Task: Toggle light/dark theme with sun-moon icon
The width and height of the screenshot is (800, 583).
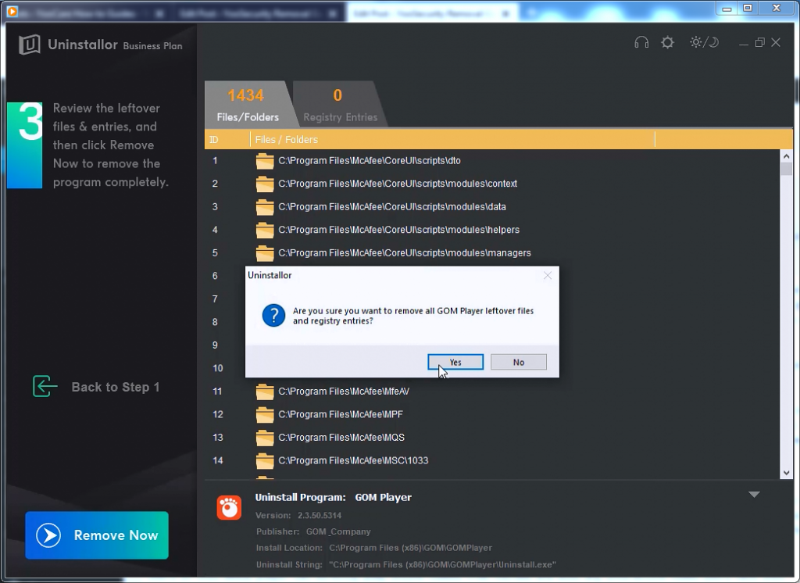Action: [704, 42]
